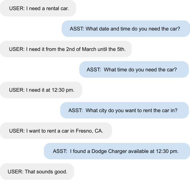Click the Dodge Charger availability message
190x180 pixels.
117,151
